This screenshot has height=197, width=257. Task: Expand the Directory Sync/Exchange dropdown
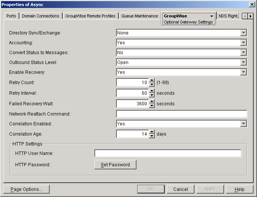(x=244, y=33)
